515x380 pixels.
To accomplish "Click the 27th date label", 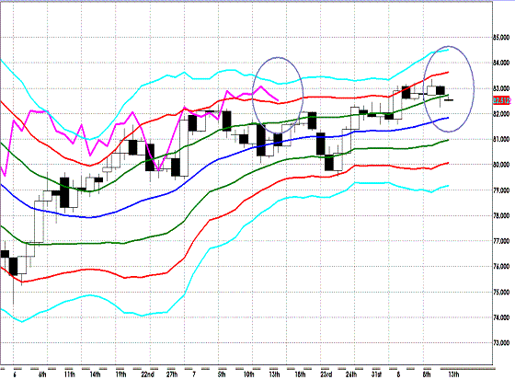I will (172, 374).
